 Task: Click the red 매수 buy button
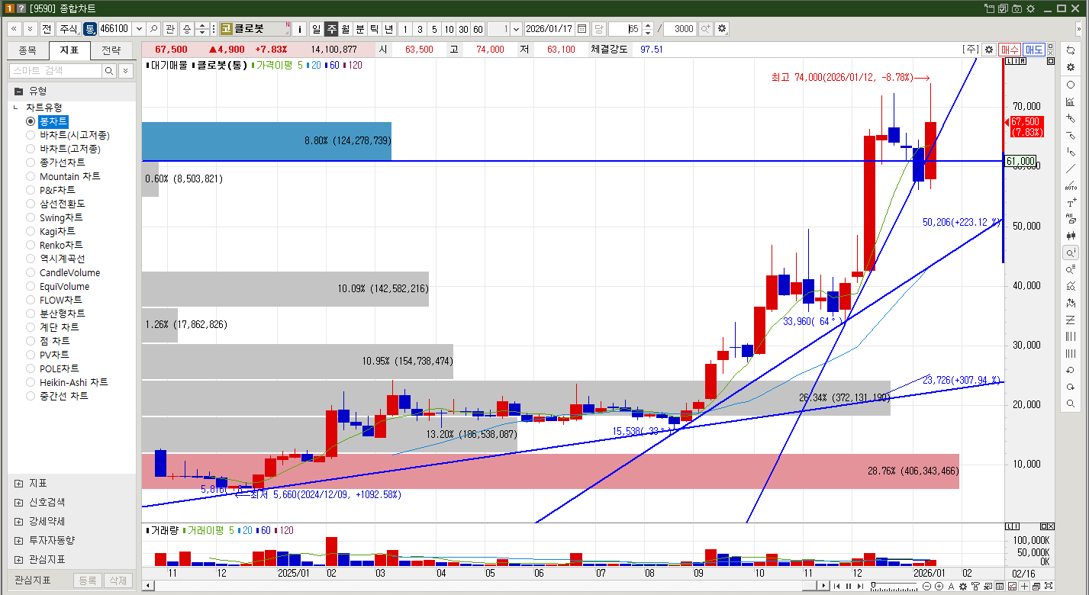[x=1010, y=49]
